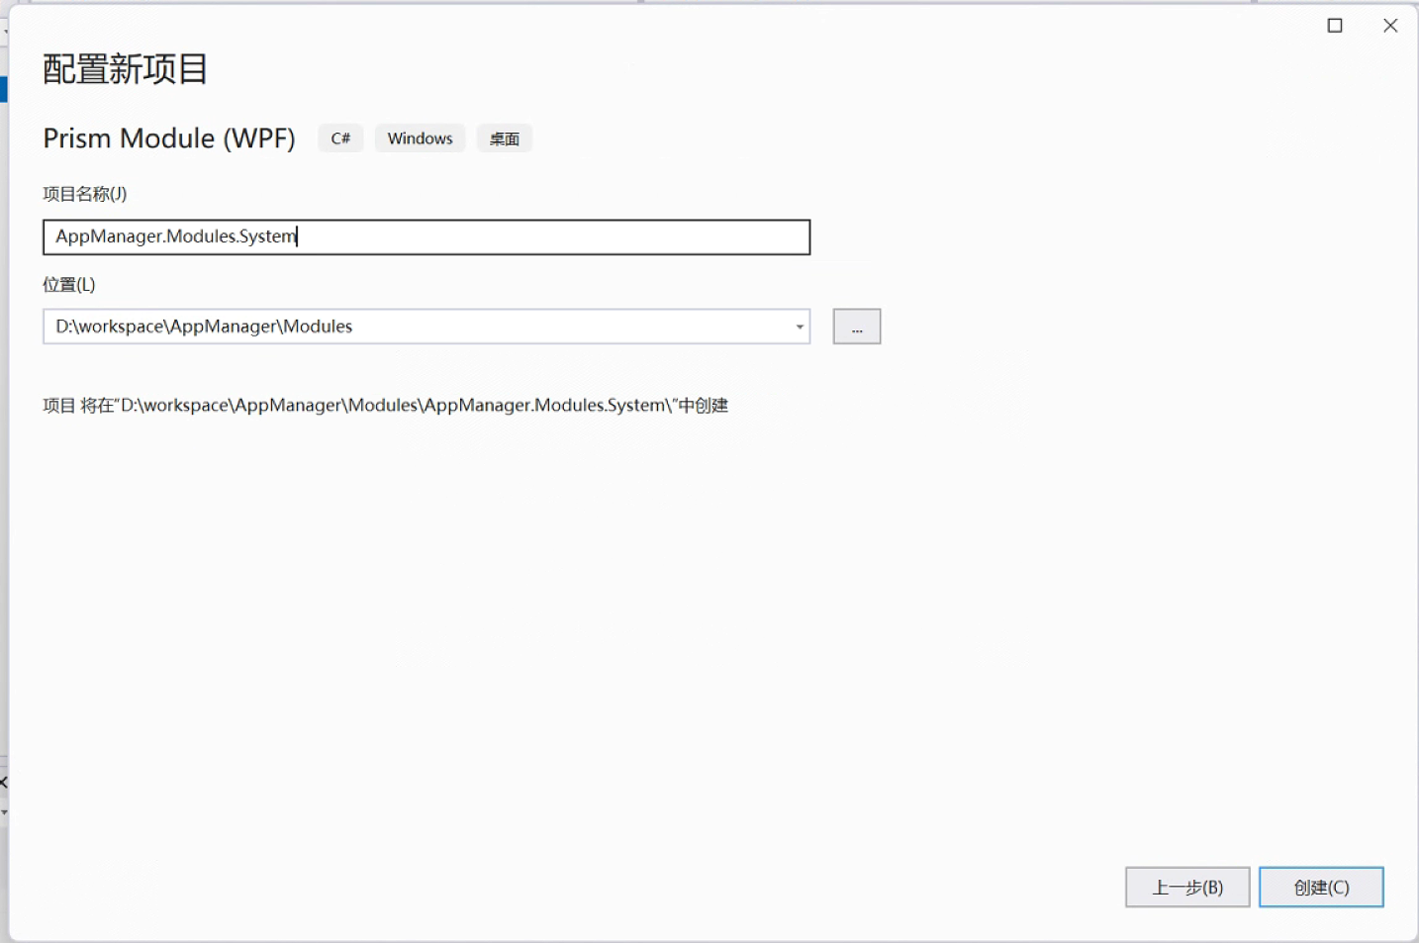This screenshot has height=943, width=1419.
Task: Select the C# language tag
Action: tap(339, 138)
